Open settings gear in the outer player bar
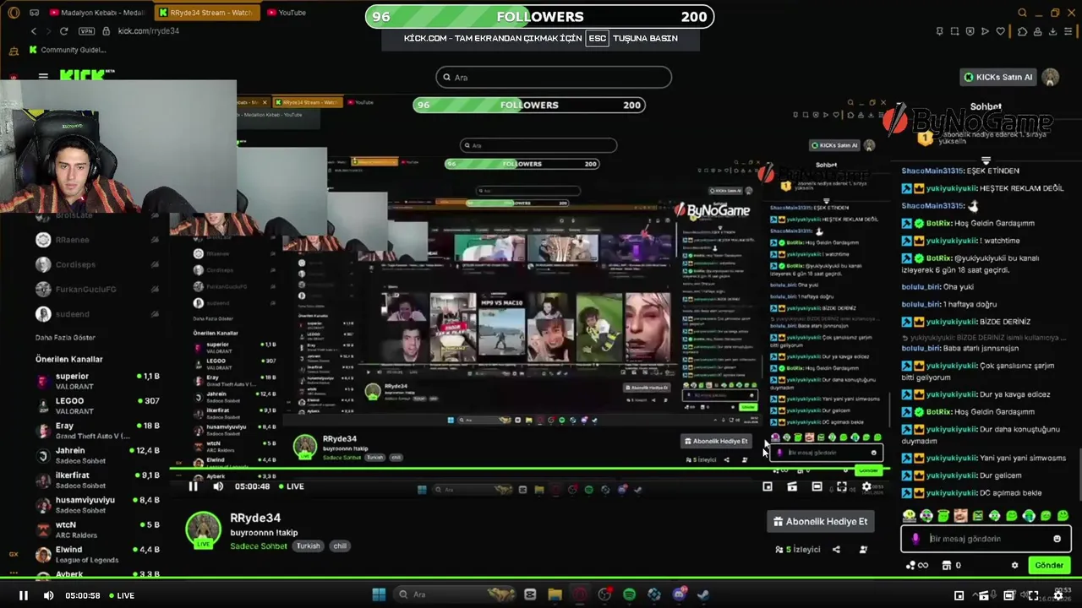Screen dimensions: 1082x608 [1058, 595]
